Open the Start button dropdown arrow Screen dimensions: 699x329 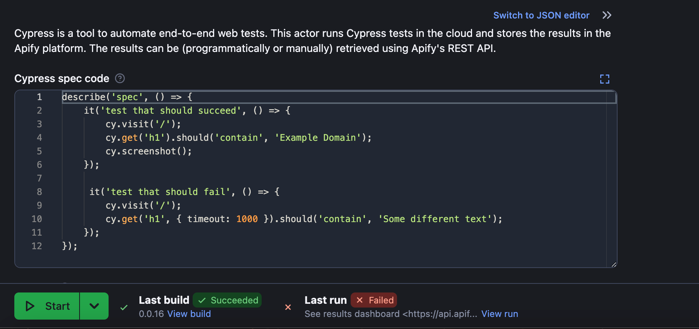tap(94, 306)
